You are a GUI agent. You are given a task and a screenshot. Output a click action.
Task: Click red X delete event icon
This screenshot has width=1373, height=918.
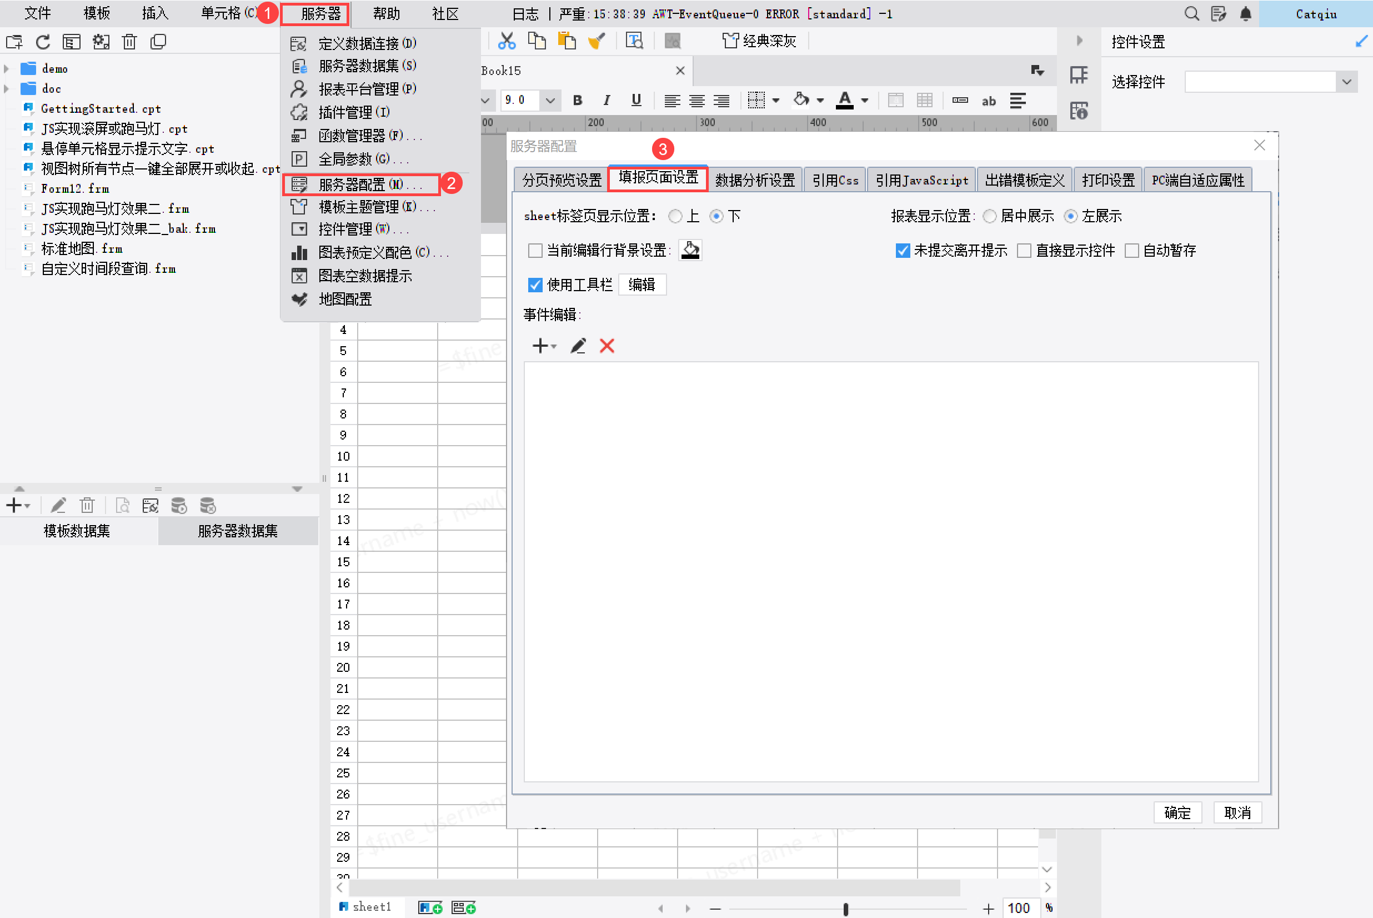pos(607,346)
